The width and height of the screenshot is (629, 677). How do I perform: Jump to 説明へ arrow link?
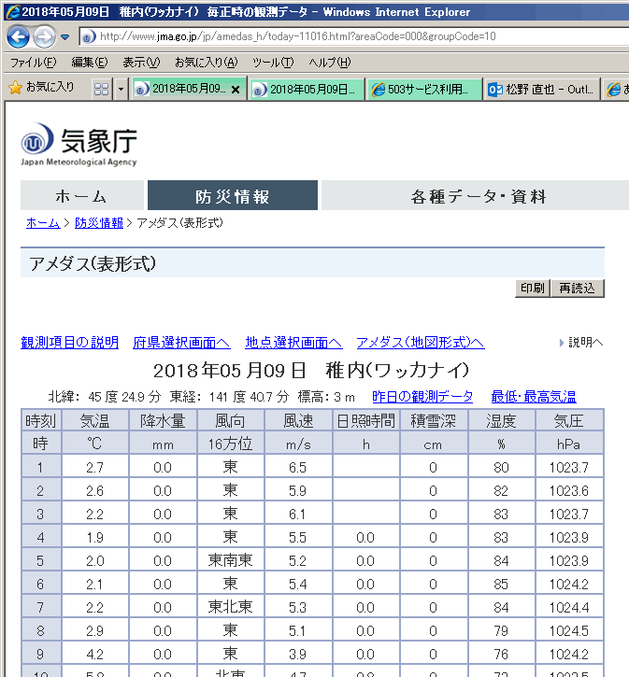(x=581, y=343)
